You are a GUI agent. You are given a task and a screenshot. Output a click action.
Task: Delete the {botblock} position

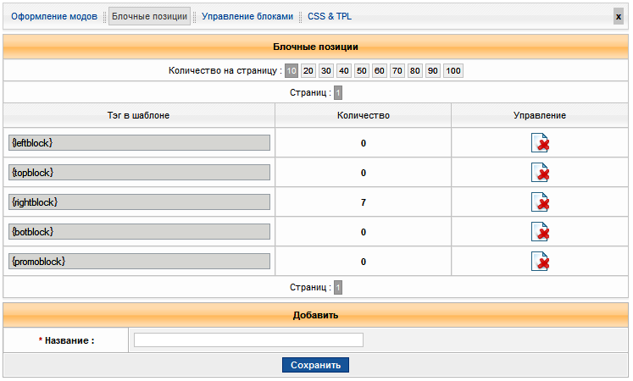tap(540, 232)
